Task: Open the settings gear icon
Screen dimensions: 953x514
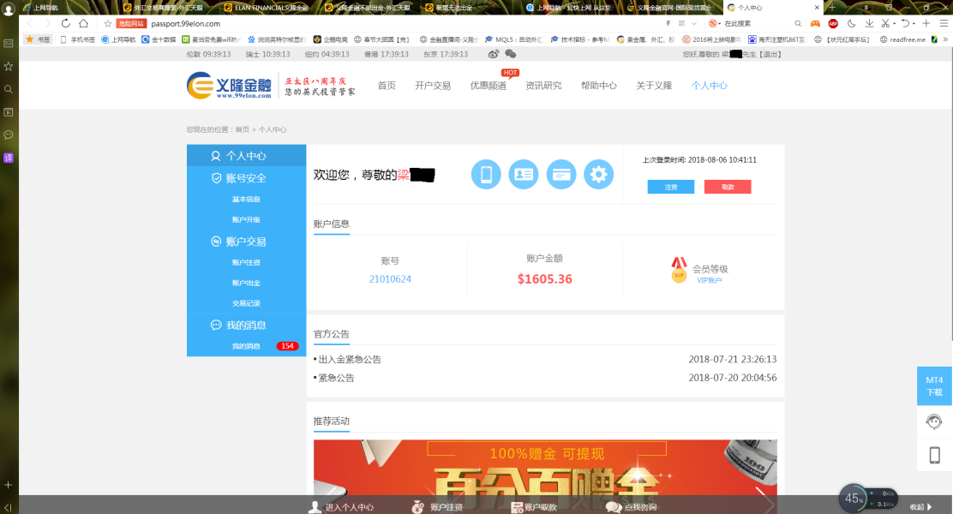Action: pyautogui.click(x=599, y=175)
